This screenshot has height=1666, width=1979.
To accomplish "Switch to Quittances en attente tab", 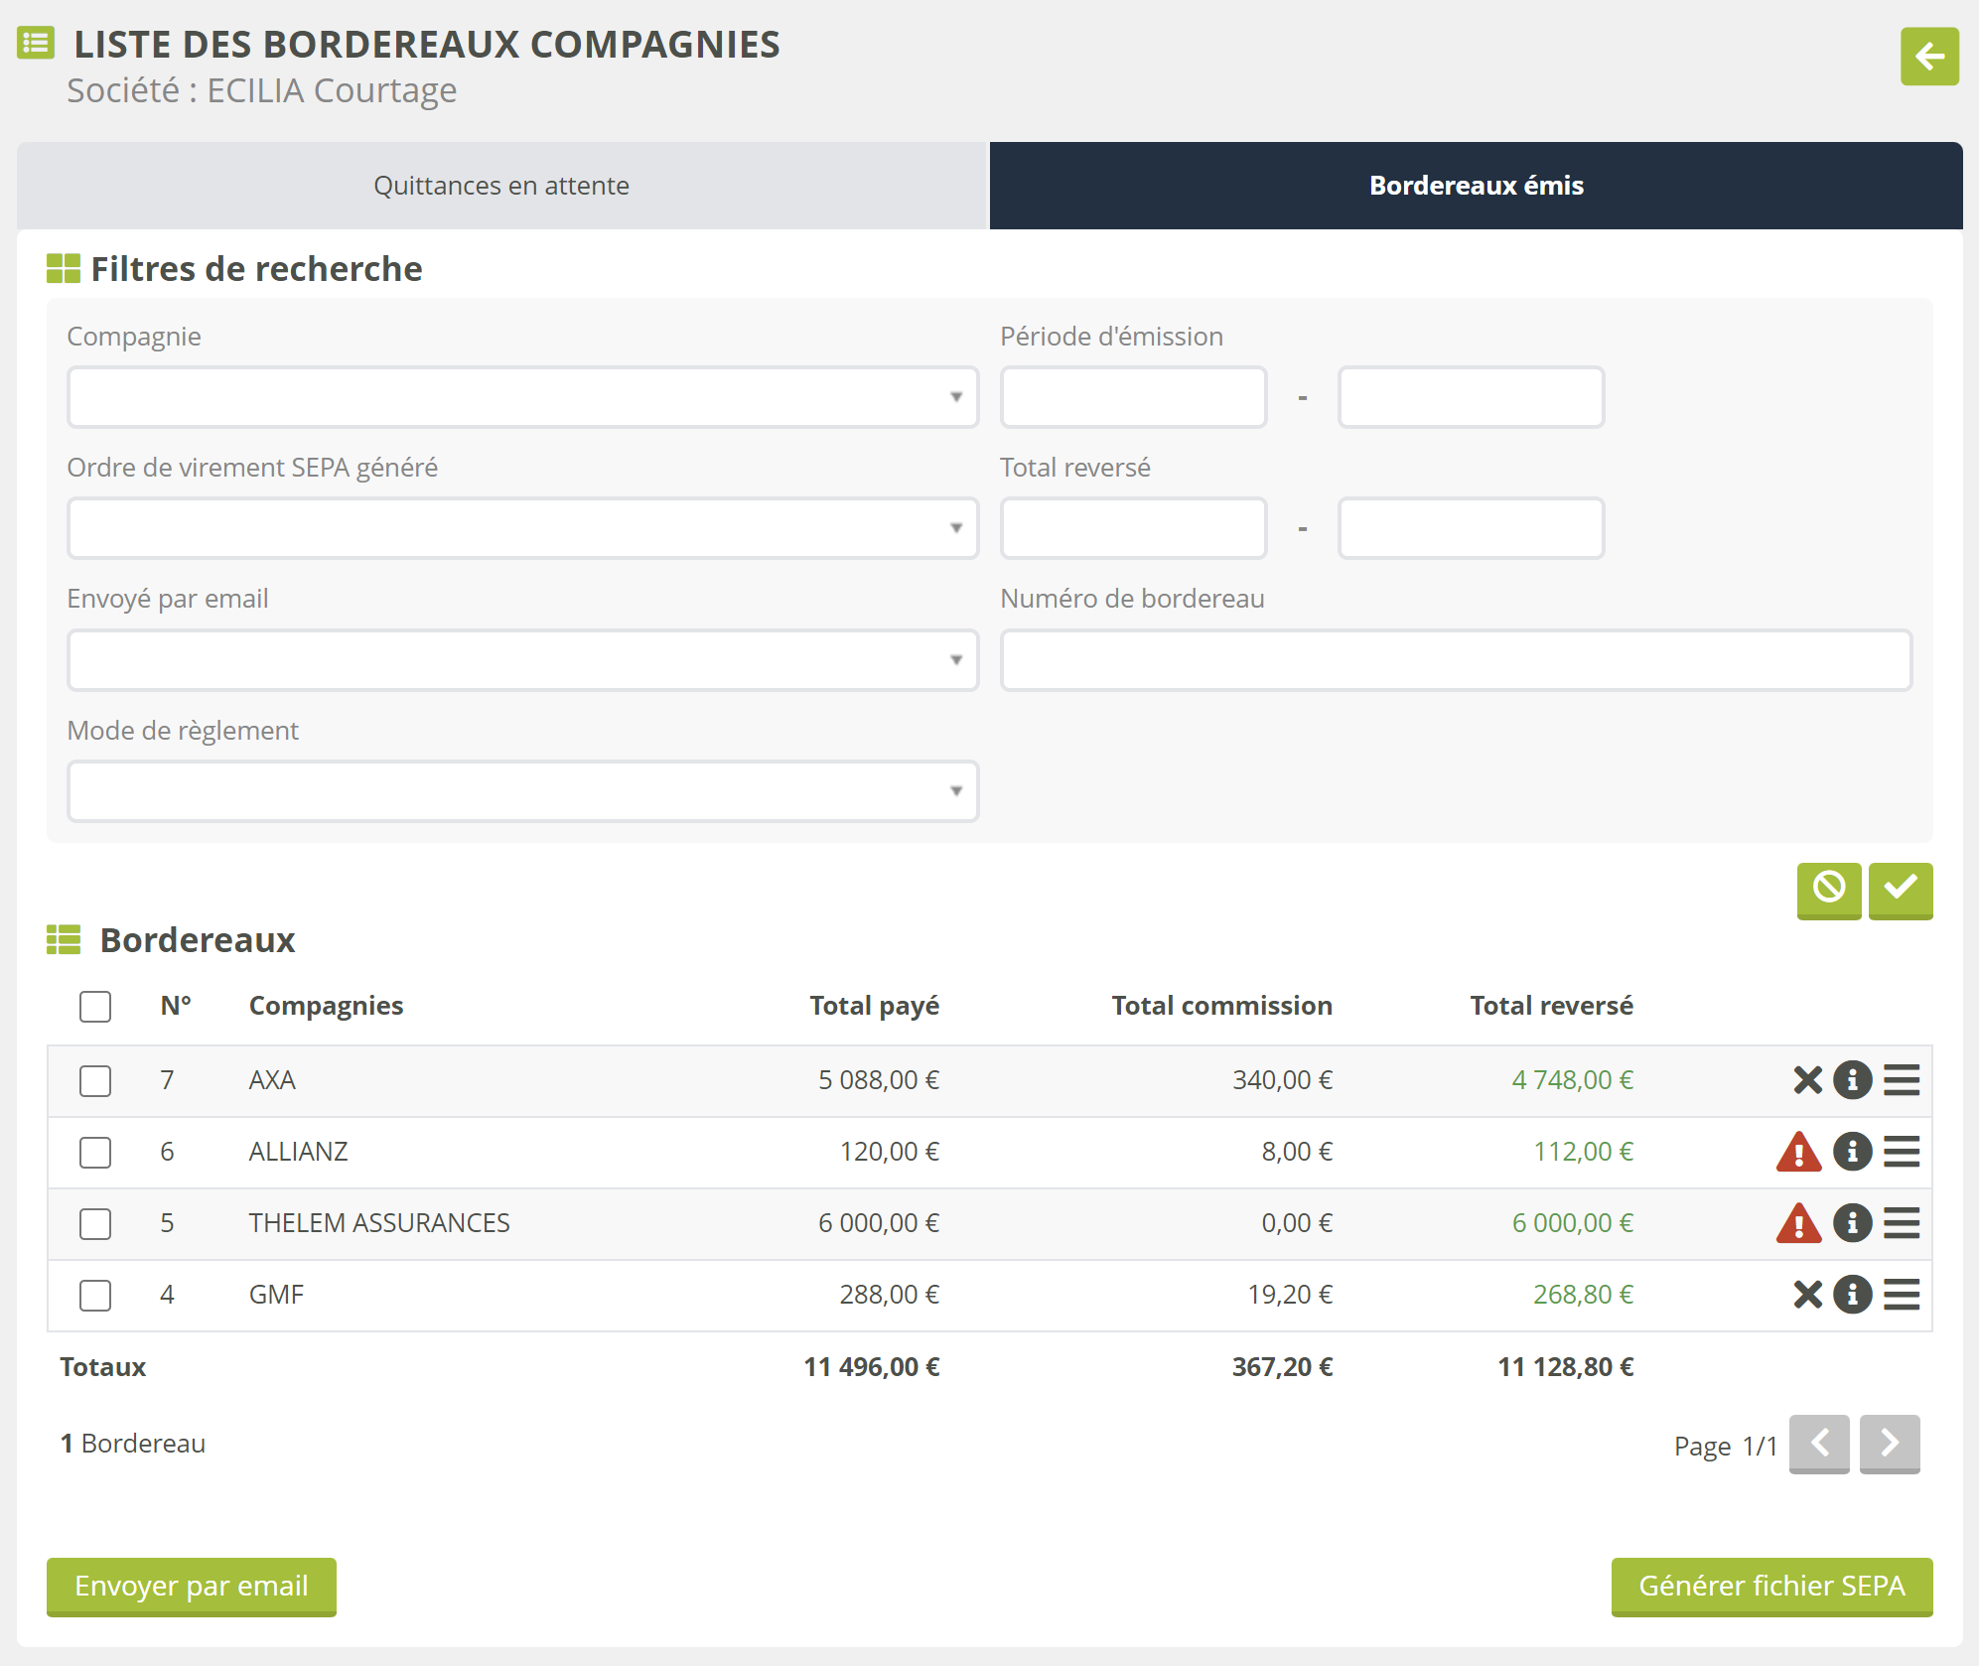I will [x=501, y=186].
